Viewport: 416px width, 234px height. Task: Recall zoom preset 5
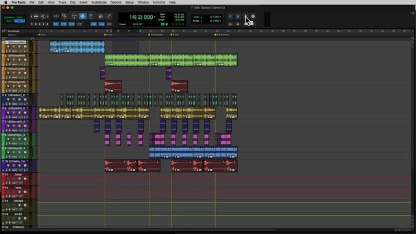coord(47,24)
